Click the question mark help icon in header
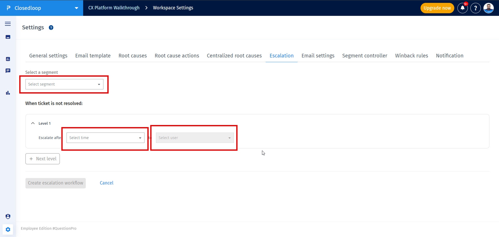This screenshot has width=499, height=237. pyautogui.click(x=475, y=8)
